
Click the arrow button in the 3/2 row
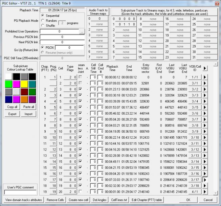[204, 89]
